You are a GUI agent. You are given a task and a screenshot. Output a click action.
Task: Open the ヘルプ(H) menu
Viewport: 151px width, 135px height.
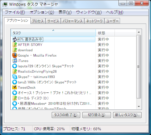click(x=115, y=12)
